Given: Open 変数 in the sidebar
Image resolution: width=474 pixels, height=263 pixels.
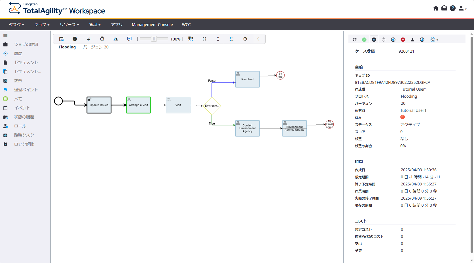Looking at the screenshot, I should point(18,81).
